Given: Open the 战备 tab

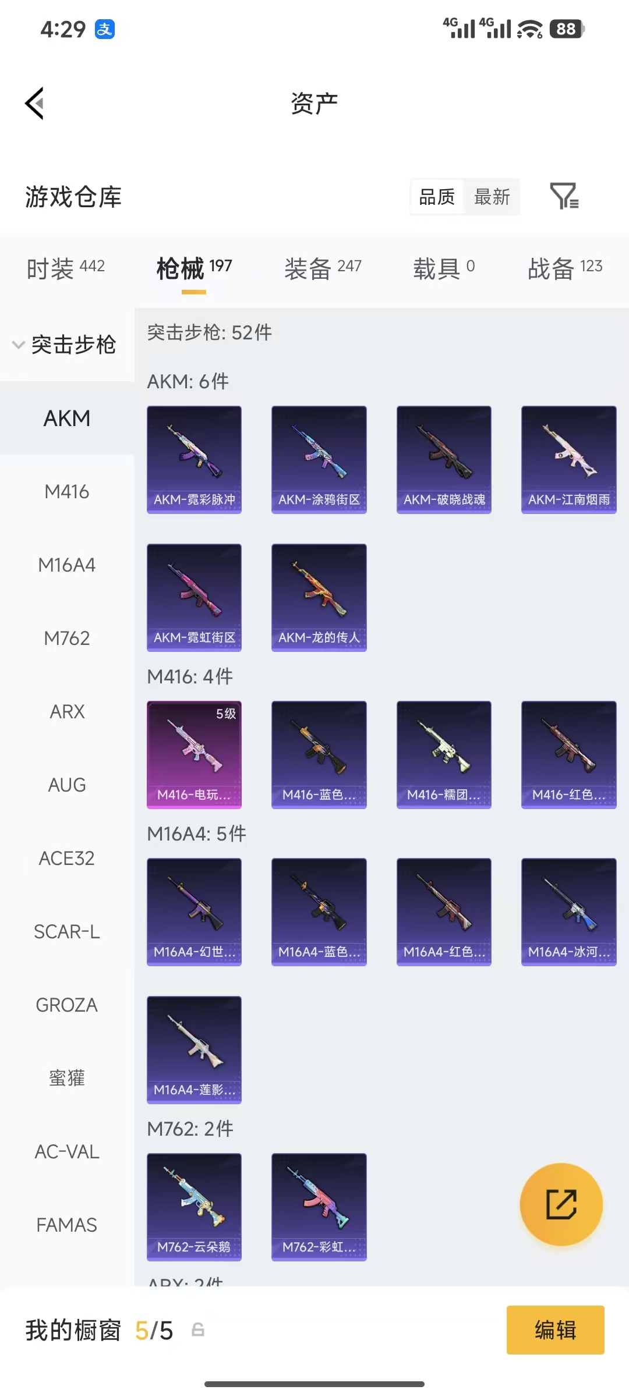Looking at the screenshot, I should pos(565,268).
